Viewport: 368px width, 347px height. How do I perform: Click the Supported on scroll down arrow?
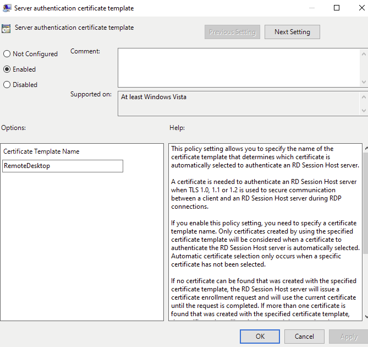coord(364,111)
